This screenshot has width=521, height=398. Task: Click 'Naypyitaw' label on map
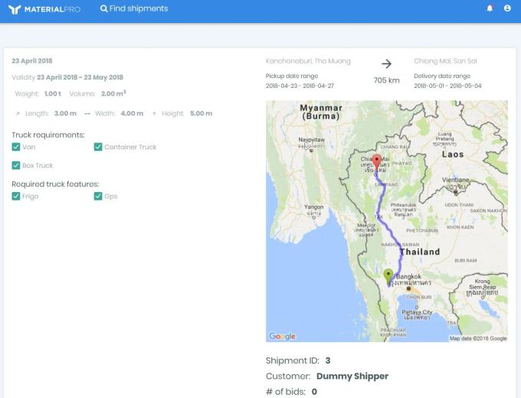point(311,140)
